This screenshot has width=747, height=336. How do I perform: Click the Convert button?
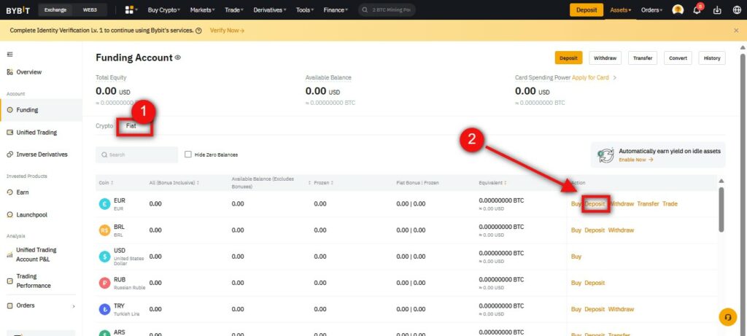678,58
